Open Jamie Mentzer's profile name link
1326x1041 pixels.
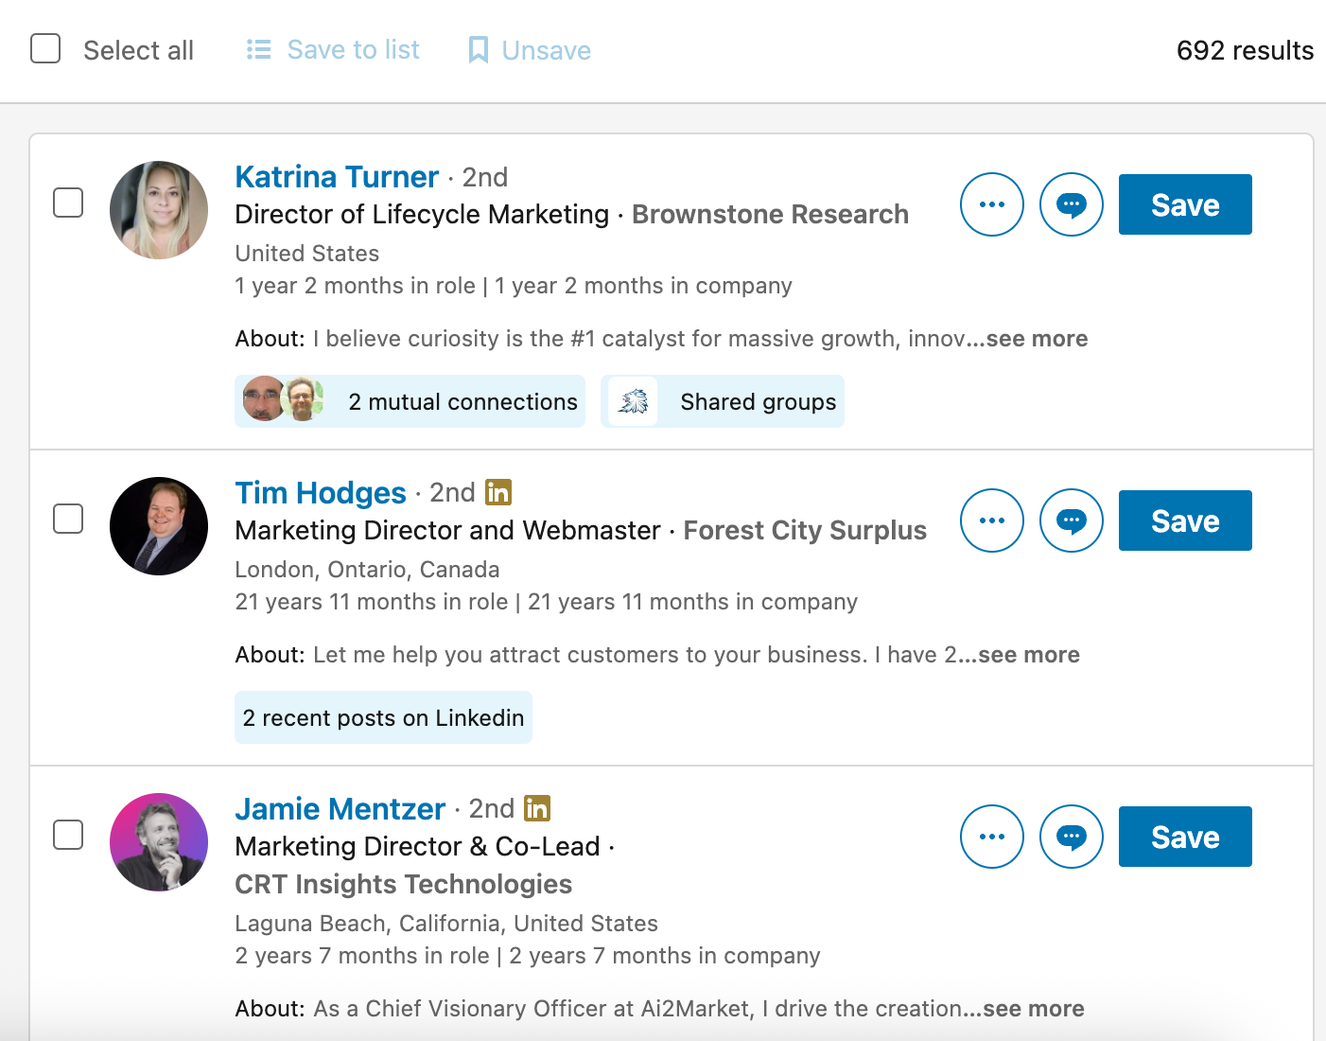coord(340,809)
